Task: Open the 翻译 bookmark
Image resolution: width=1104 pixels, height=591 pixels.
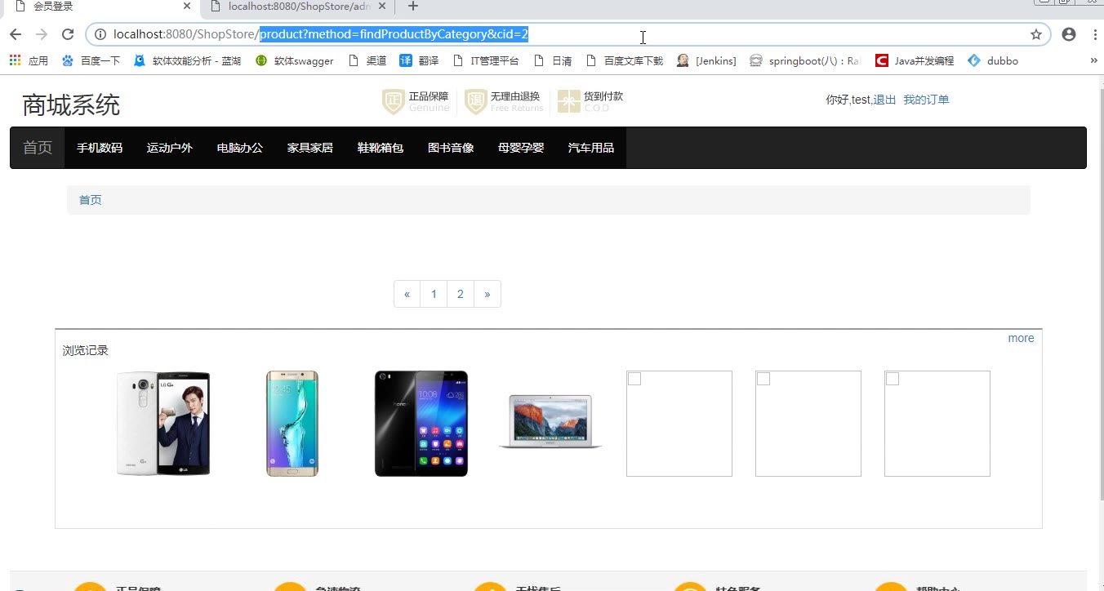Action: pos(419,60)
